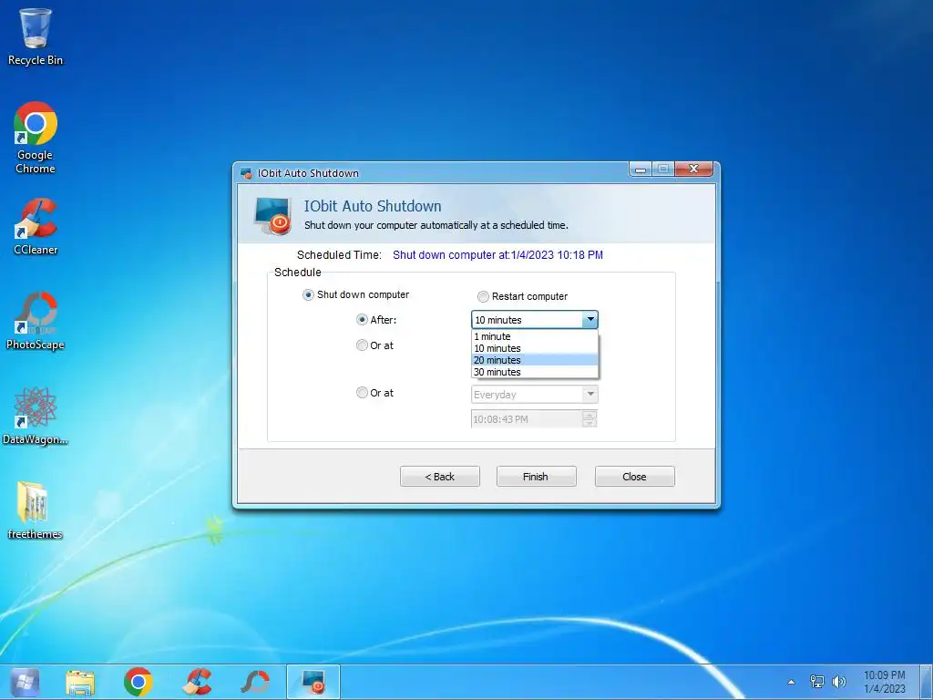
Task: Click the < Back button
Action: (x=440, y=477)
